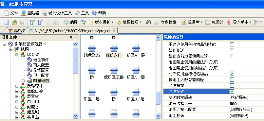Expand the 沃玛森林 tree node
The width and height of the screenshot is (264, 121).
click(17, 86)
